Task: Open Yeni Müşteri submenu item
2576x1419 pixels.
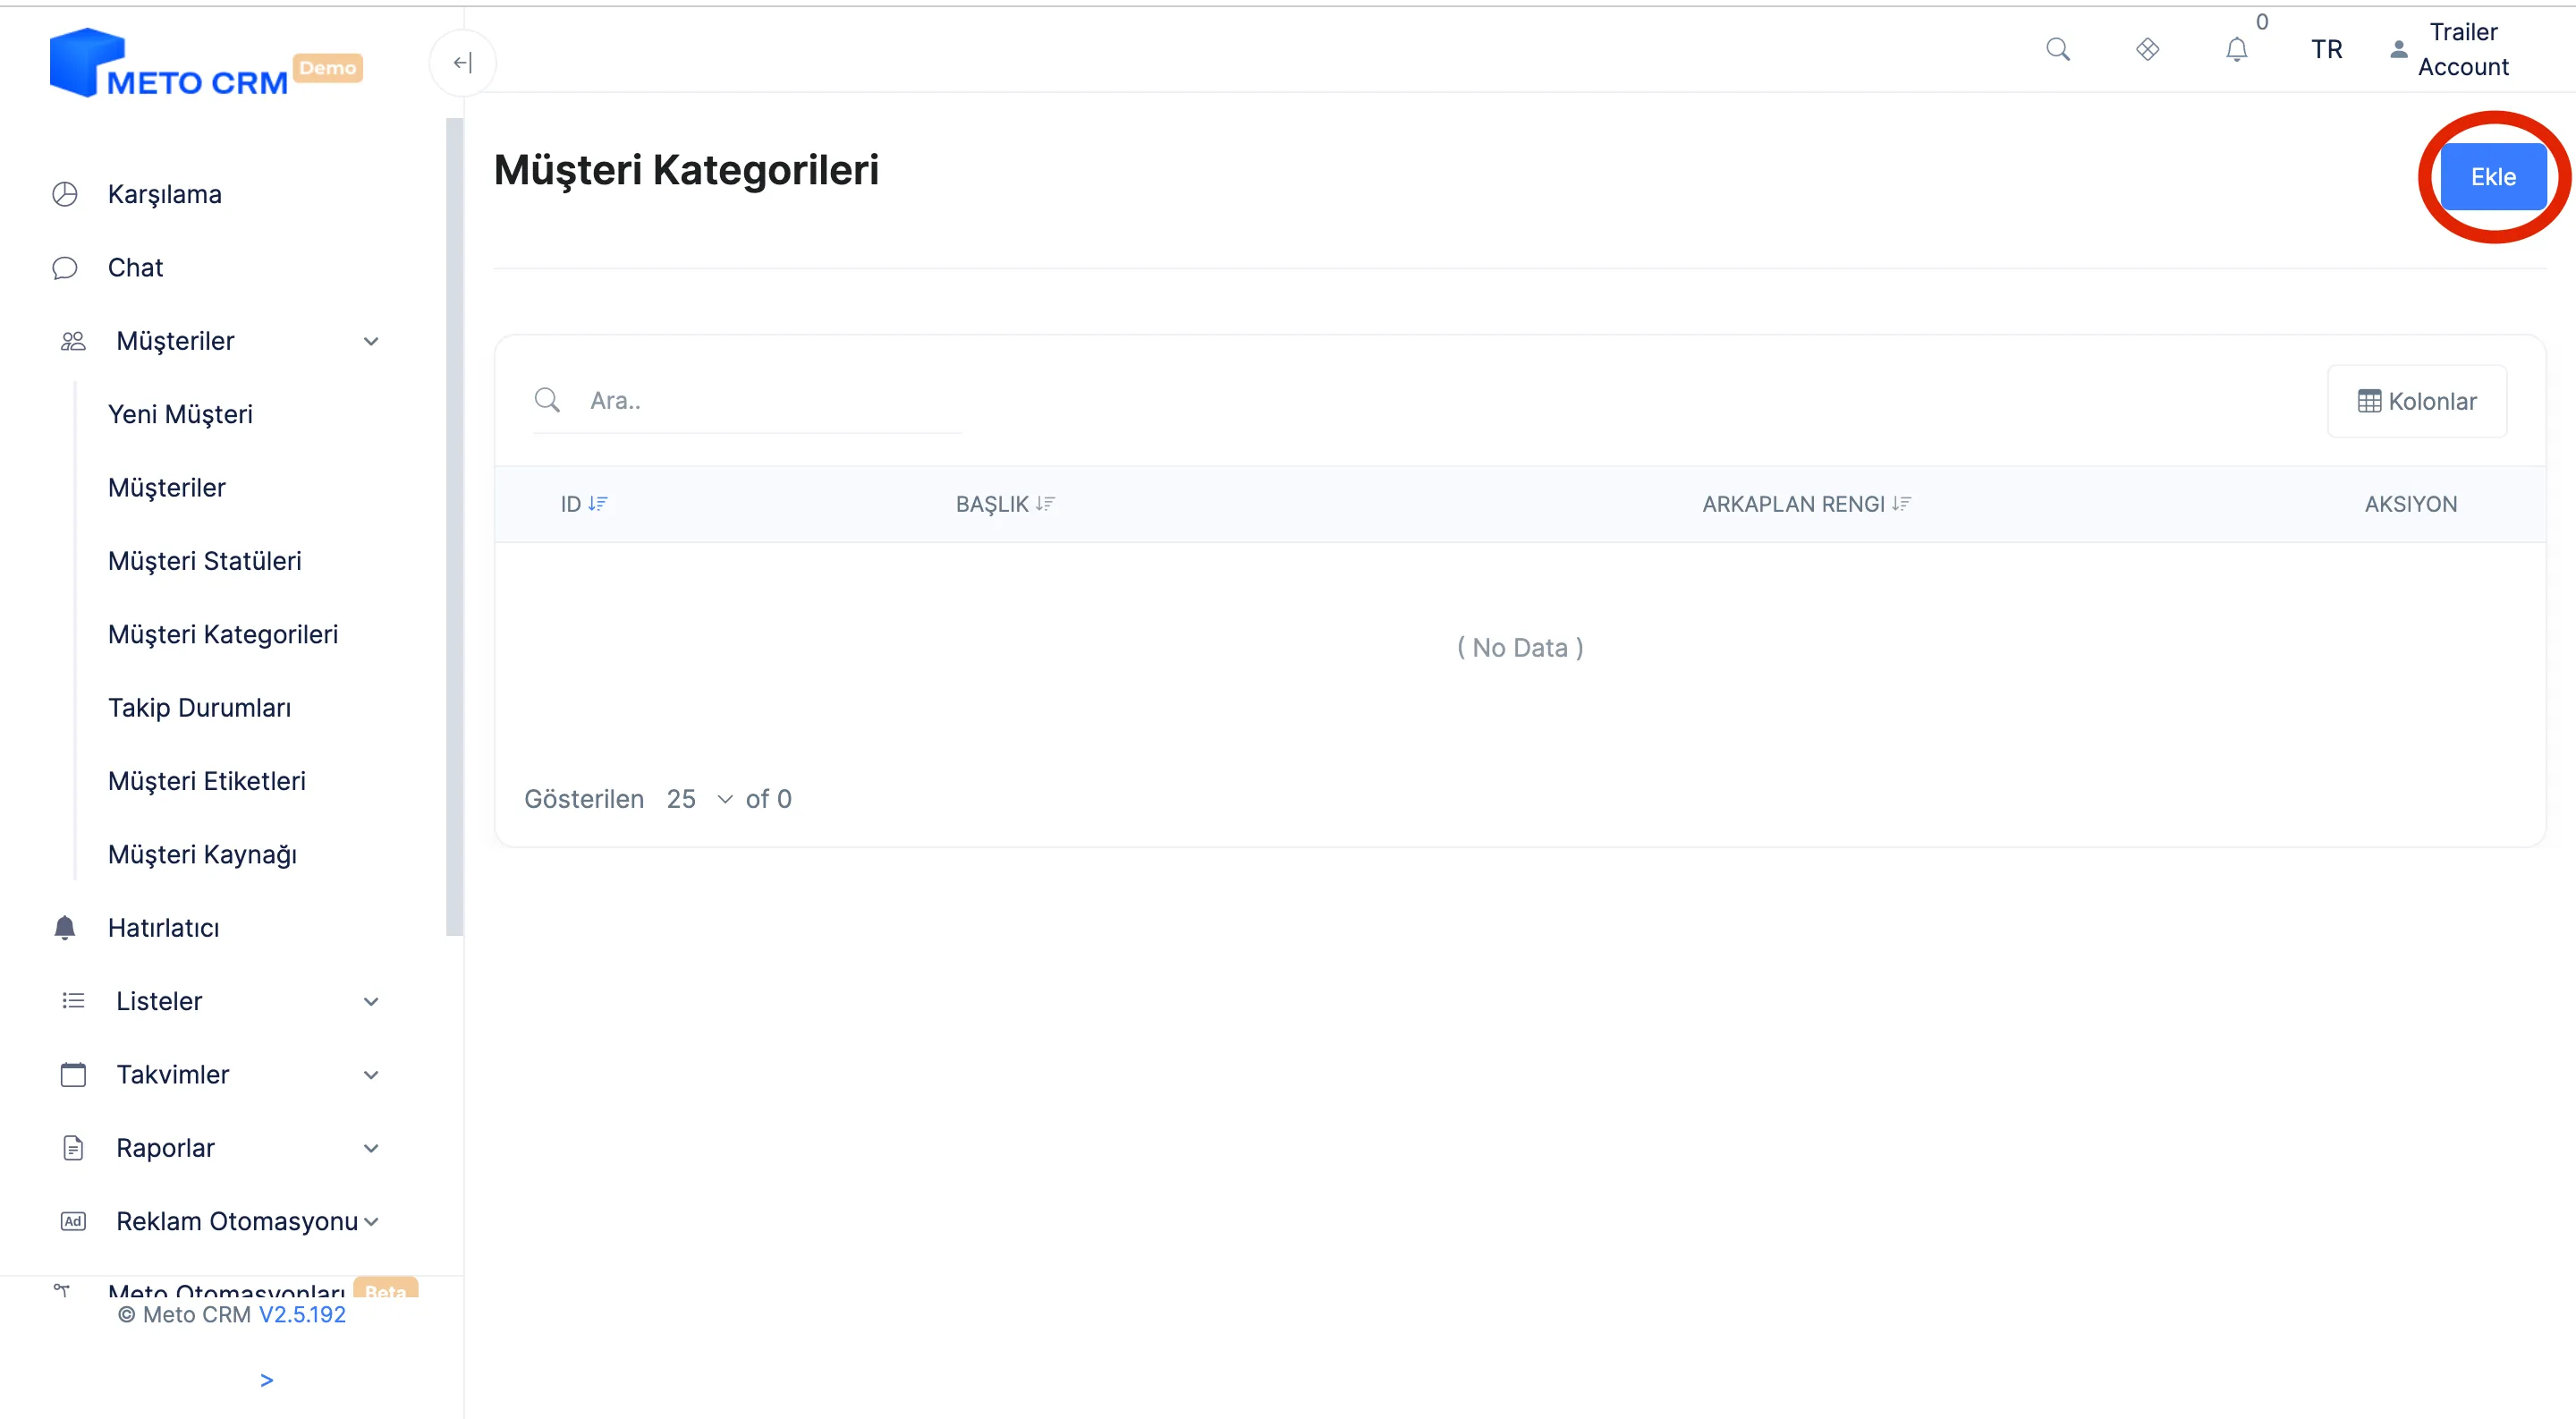Action: (180, 414)
